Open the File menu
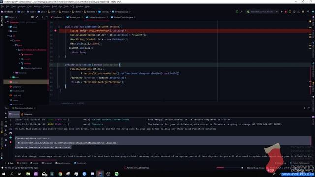This screenshot has width=315, height=177. point(2,6)
